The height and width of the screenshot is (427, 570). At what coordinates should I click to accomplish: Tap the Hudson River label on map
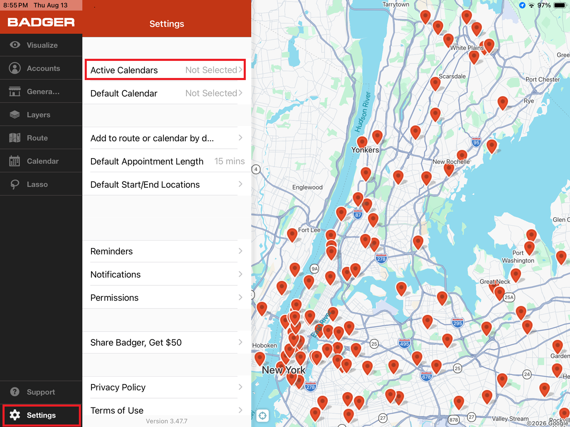point(363,112)
